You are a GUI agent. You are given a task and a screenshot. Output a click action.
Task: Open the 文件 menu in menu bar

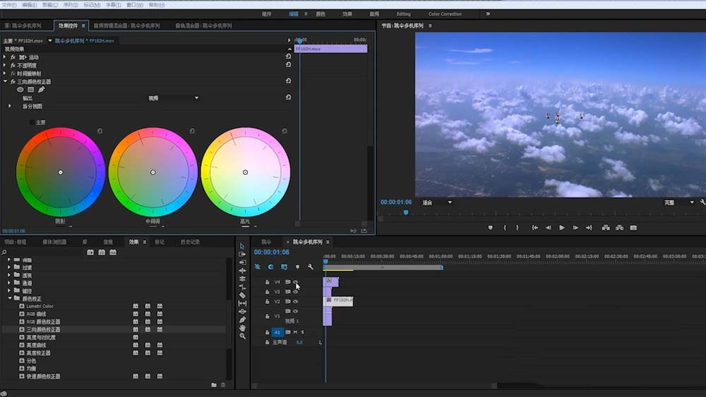(8, 4)
